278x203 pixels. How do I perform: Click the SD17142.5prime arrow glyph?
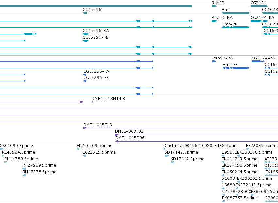click(167, 156)
